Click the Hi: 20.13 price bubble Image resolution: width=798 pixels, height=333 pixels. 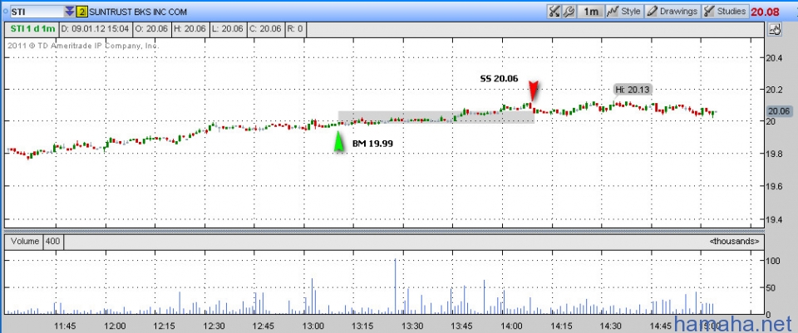click(x=633, y=90)
